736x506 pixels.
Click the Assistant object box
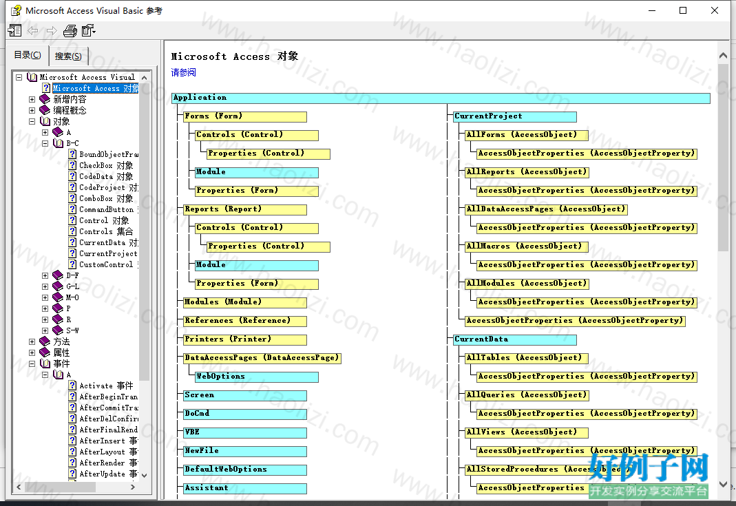pos(245,488)
